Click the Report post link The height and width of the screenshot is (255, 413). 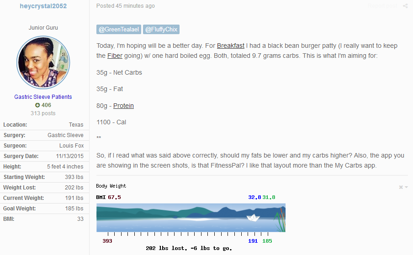coord(382,6)
